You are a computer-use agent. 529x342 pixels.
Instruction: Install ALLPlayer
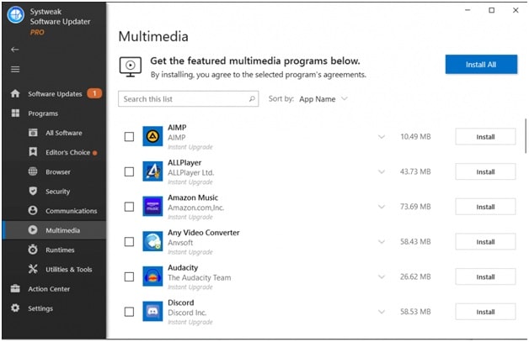pyautogui.click(x=485, y=171)
